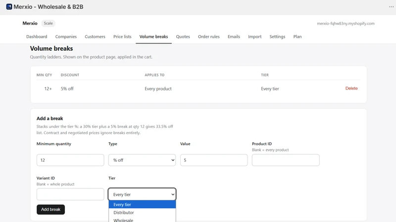Select the '12+' min qty cell
The height and width of the screenshot is (222, 396).
(48, 89)
